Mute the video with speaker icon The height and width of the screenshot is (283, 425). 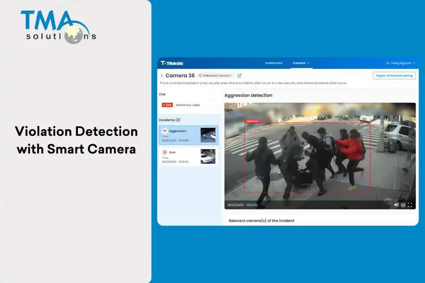(396, 205)
